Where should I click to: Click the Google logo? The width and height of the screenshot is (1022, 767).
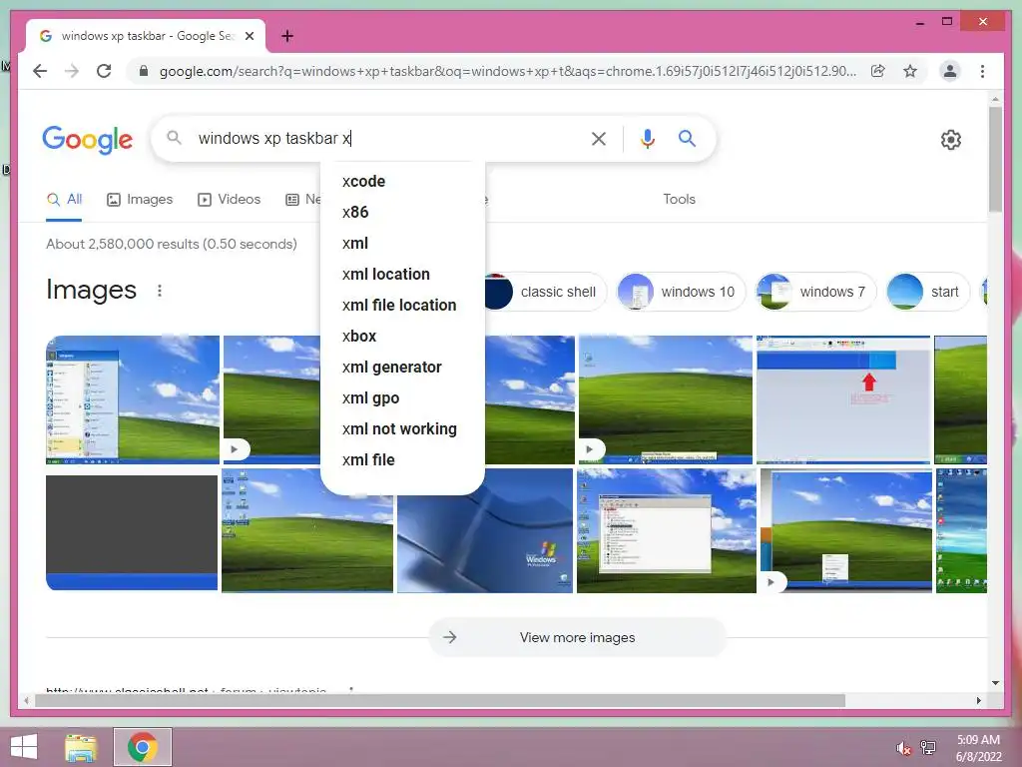pos(88,139)
